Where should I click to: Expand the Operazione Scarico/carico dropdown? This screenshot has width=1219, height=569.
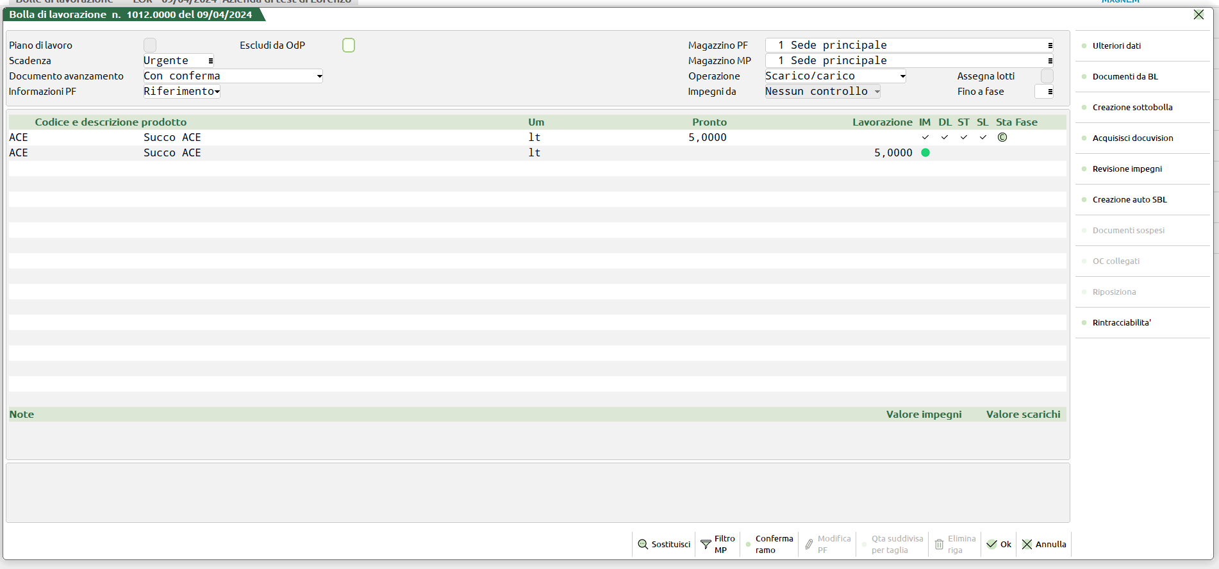pos(902,76)
